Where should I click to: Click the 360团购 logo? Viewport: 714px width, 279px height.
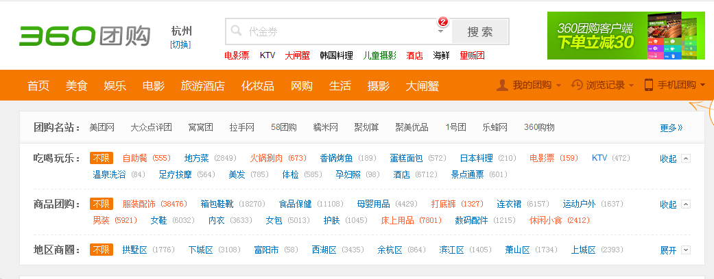click(x=84, y=36)
